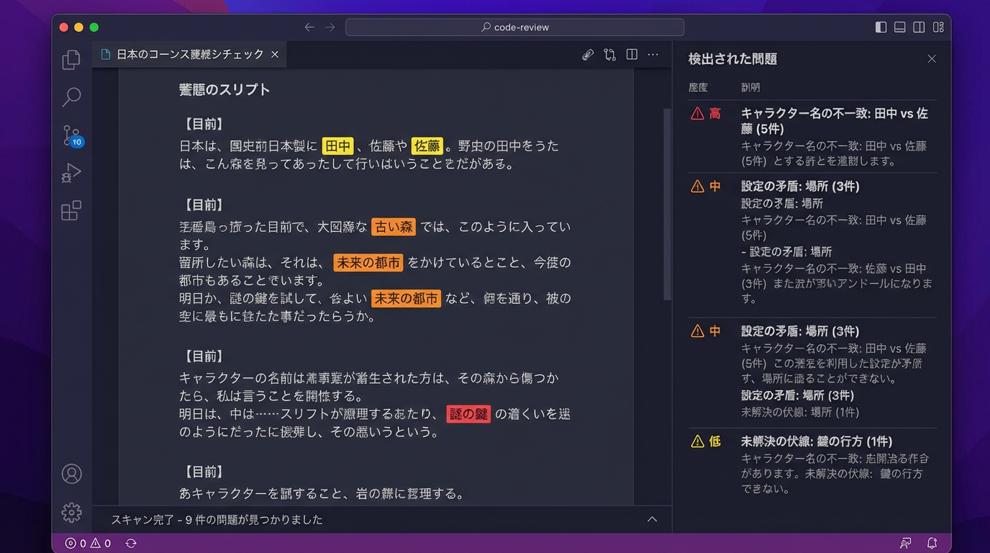Select the 未解決の伏線: 鑓の行方 issue

[818, 441]
